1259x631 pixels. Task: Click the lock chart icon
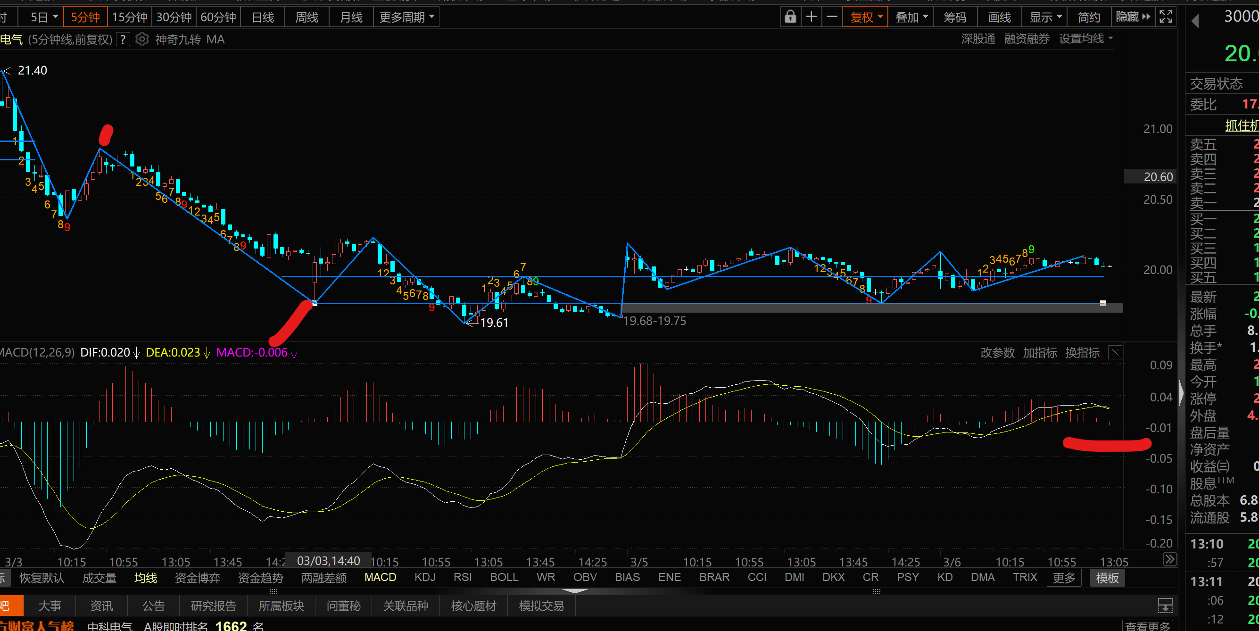click(790, 17)
